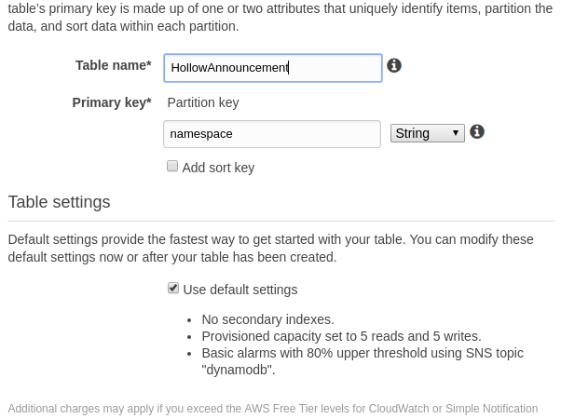Click the 'Partition key' caption
The image size is (561, 419).
pos(203,102)
